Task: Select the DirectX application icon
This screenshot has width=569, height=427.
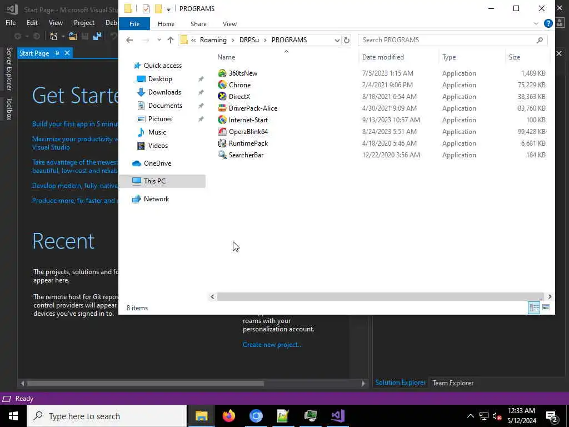Action: [x=222, y=97]
